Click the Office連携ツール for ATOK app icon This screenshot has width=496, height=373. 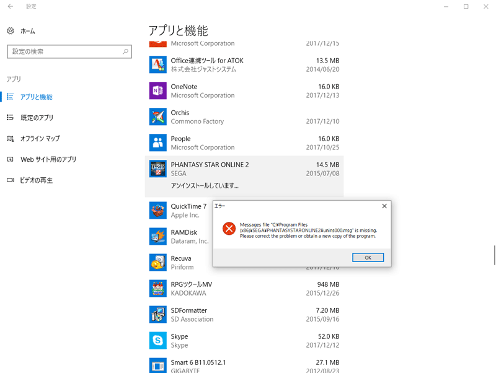[158, 65]
